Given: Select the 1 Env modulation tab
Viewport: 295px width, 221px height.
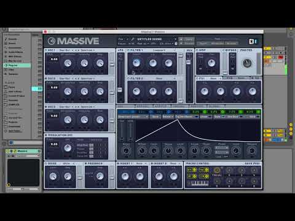Looking at the screenshot, I should pos(127,112).
